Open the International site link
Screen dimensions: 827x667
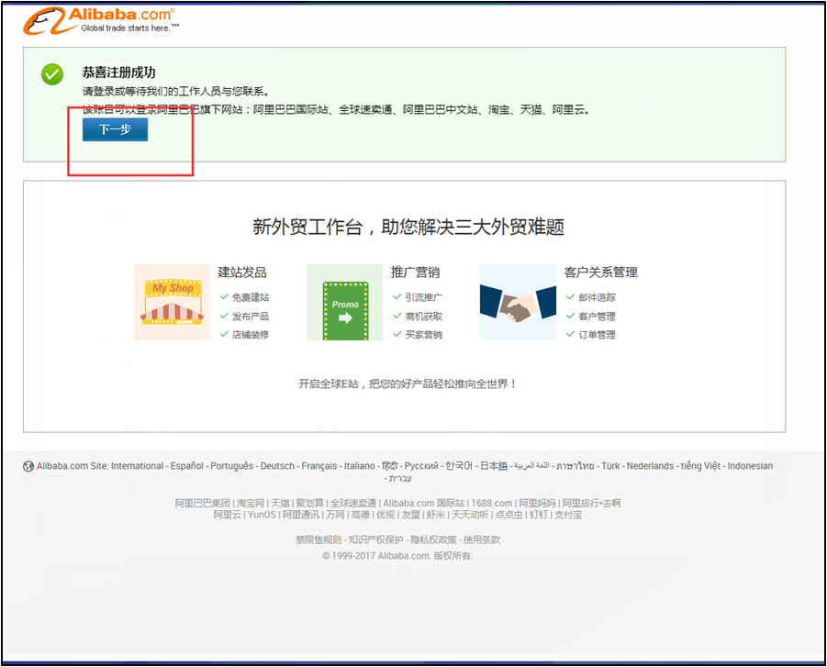(138, 466)
